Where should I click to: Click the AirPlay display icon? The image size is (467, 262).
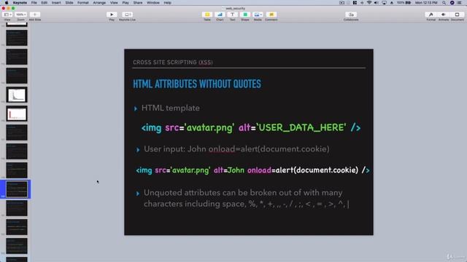tap(384, 3)
